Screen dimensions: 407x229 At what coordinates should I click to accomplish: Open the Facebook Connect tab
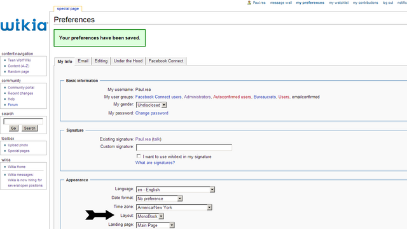(166, 61)
